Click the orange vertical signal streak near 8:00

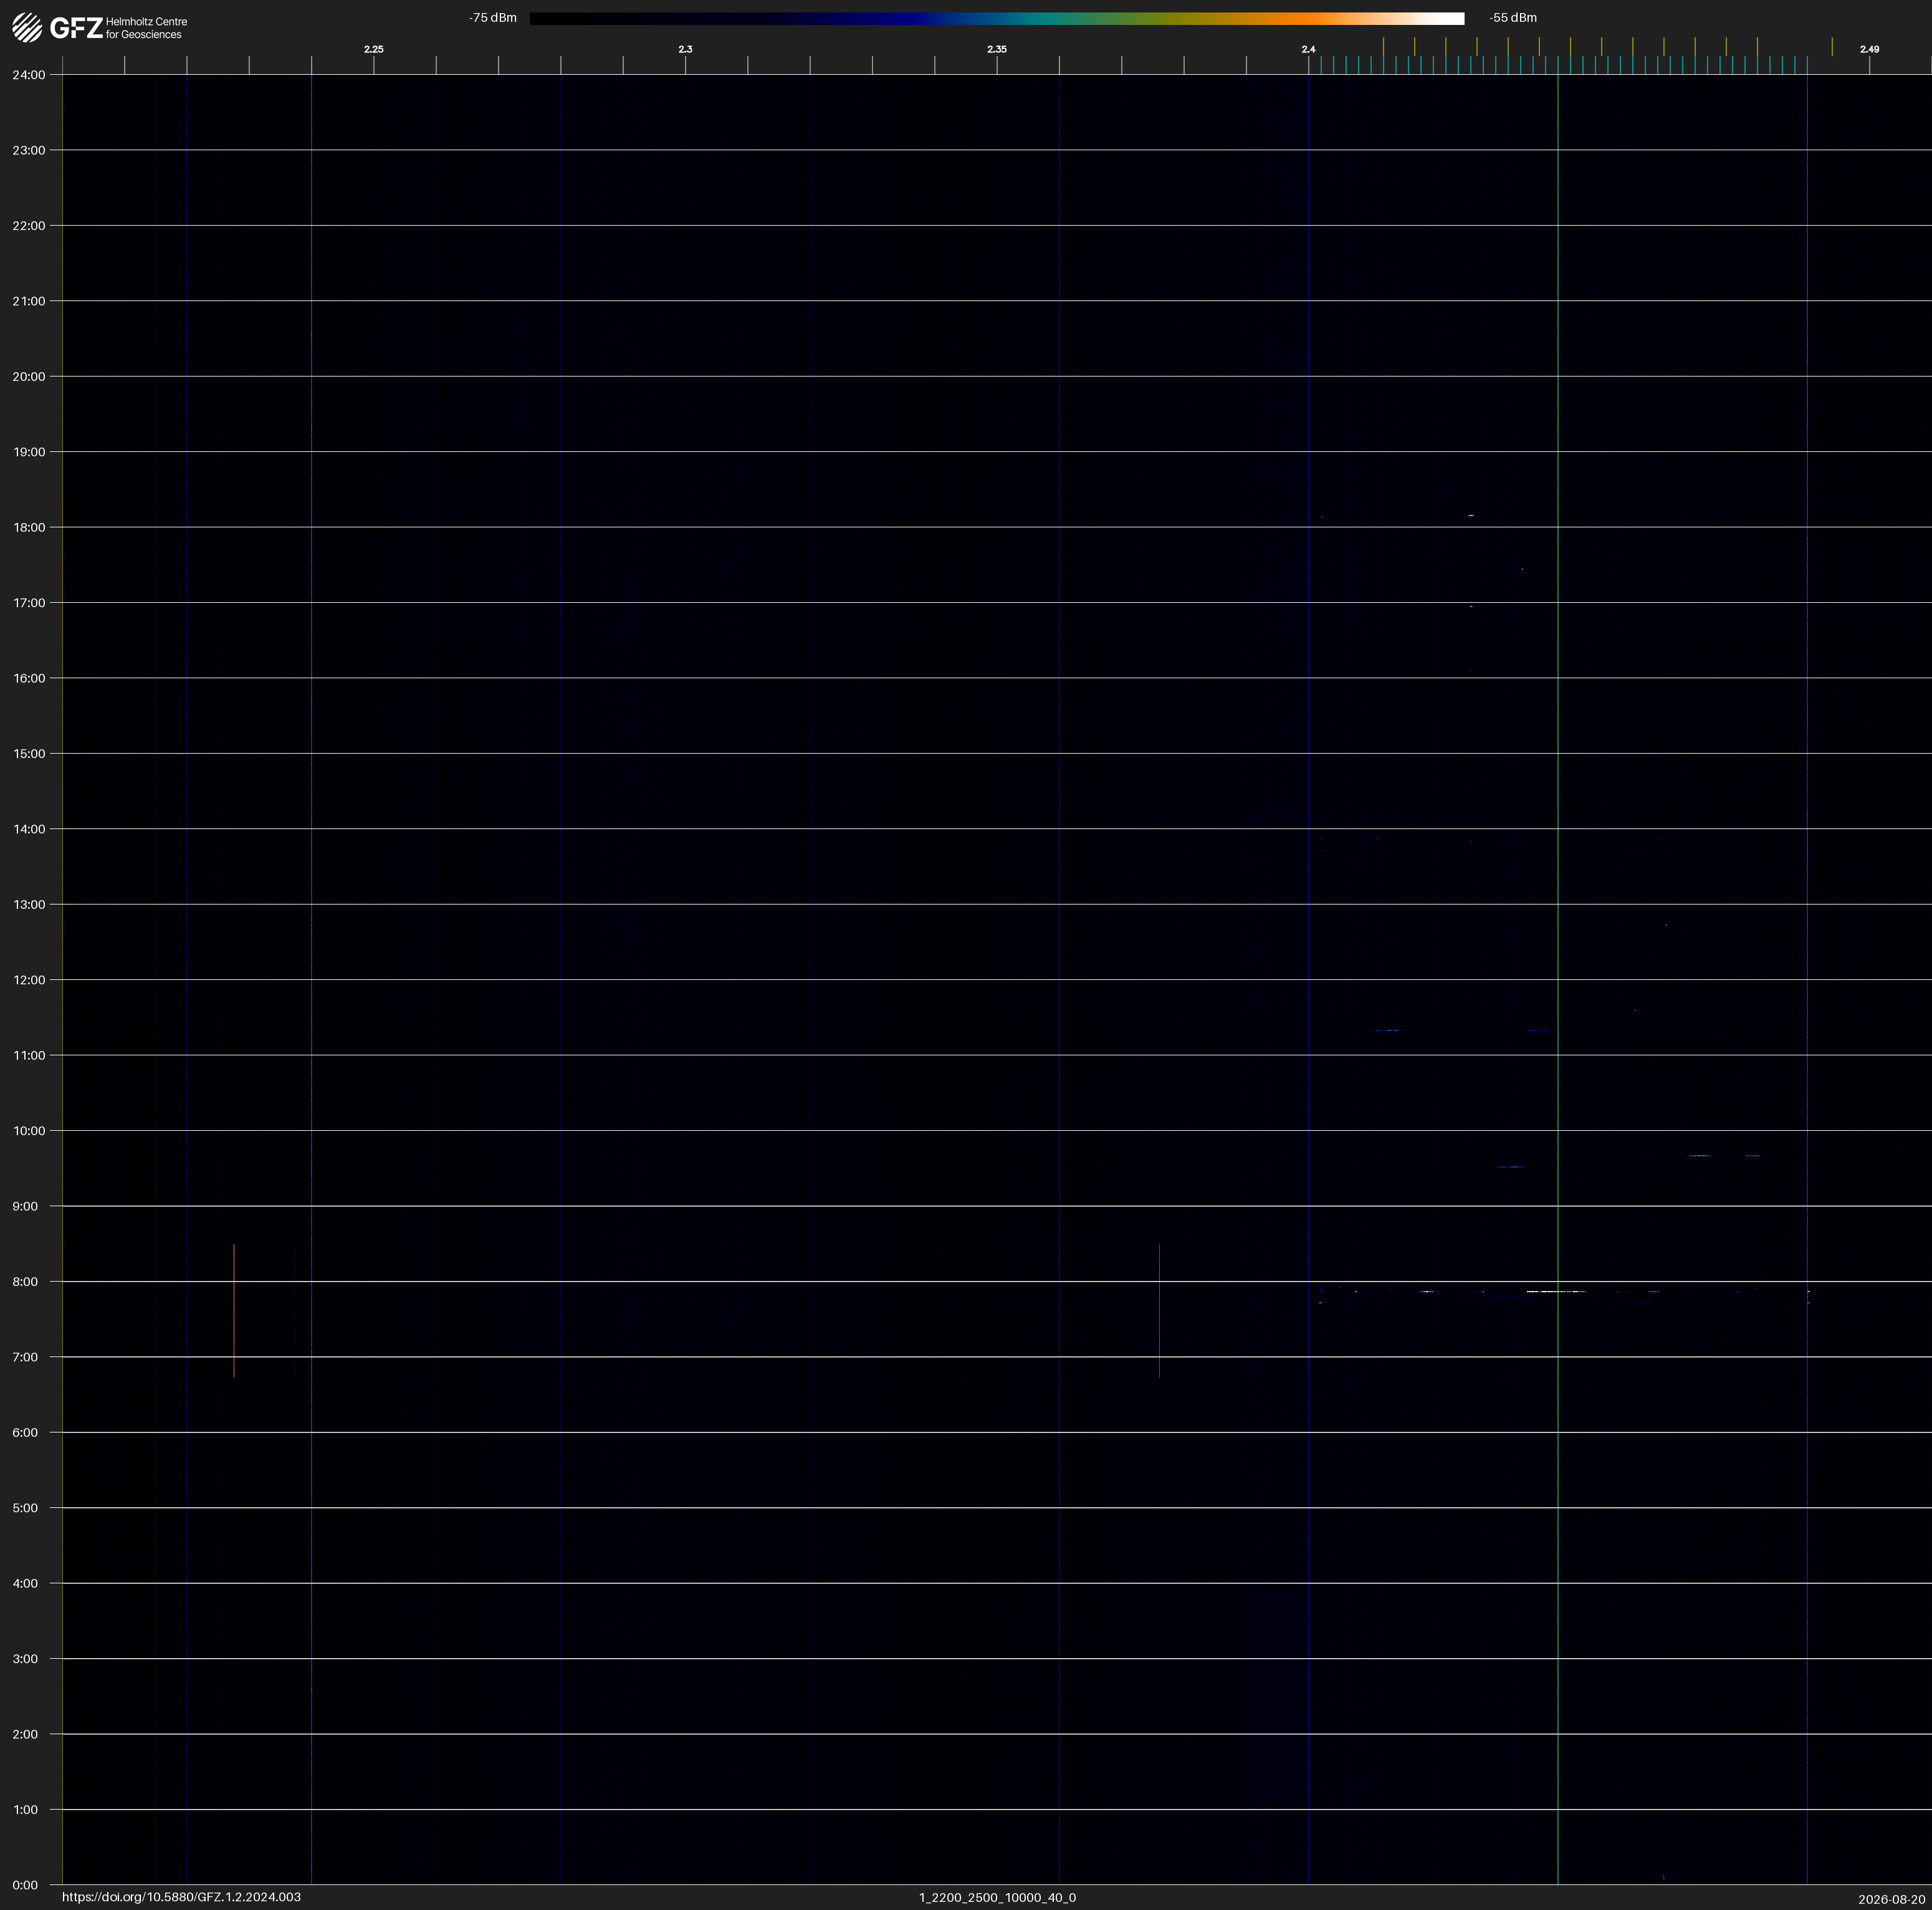click(x=234, y=1311)
